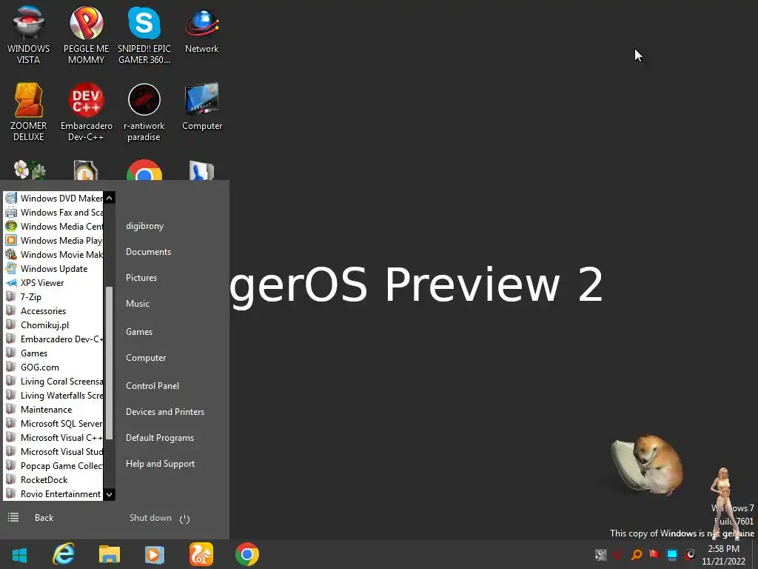
Task: Open Default Programs from Start menu
Action: tap(160, 438)
